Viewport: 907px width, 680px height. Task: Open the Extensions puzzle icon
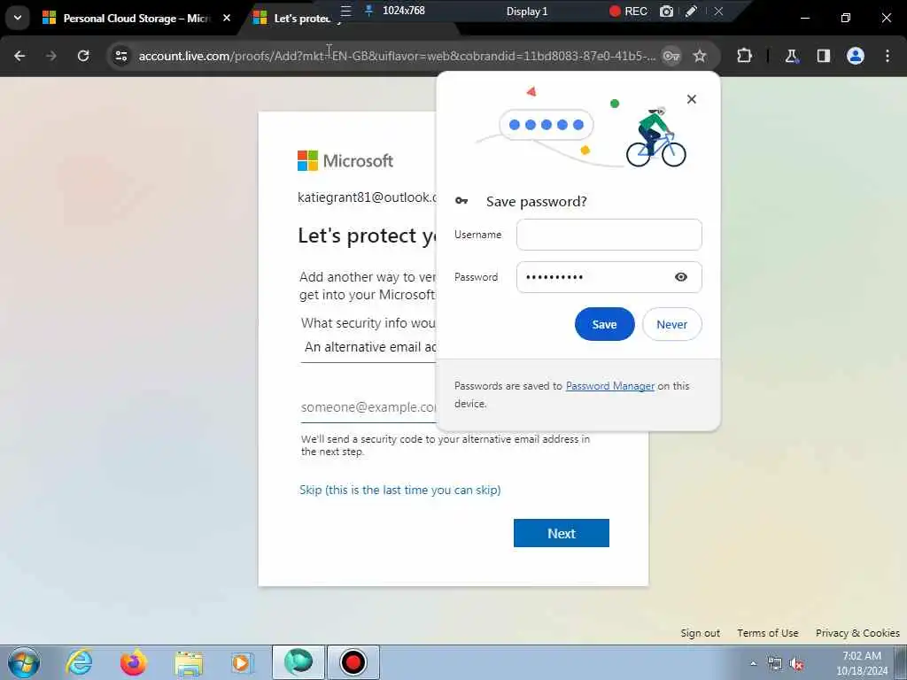click(x=744, y=56)
